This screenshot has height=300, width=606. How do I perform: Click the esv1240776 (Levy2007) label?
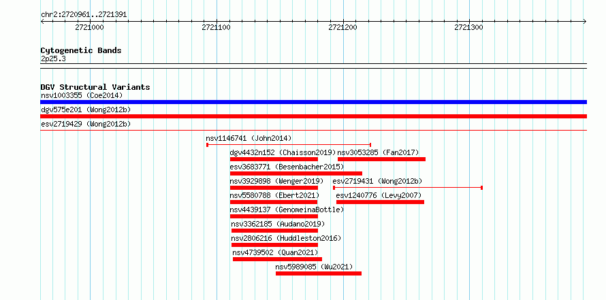click(x=379, y=195)
